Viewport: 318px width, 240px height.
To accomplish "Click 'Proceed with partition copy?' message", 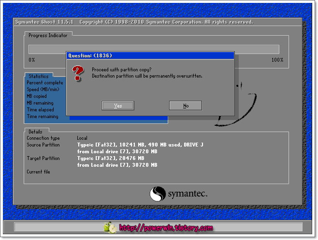I will (x=122, y=69).
